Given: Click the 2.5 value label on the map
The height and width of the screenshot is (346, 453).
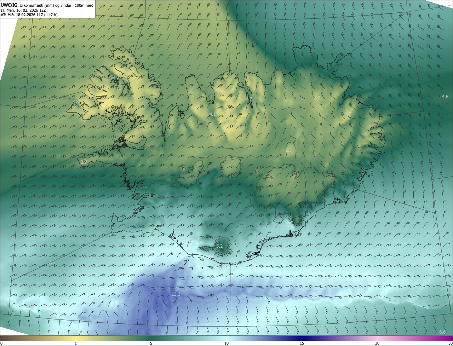Looking at the screenshot, I should coord(288,150).
